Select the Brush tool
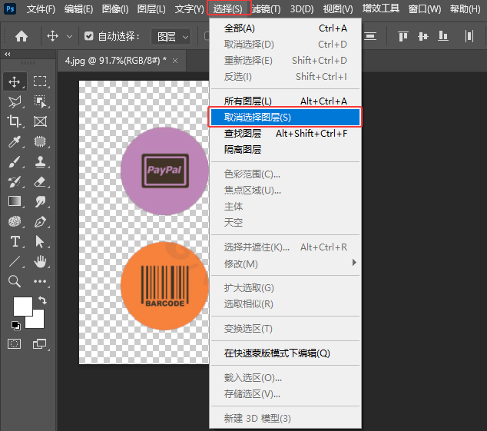 tap(15, 161)
